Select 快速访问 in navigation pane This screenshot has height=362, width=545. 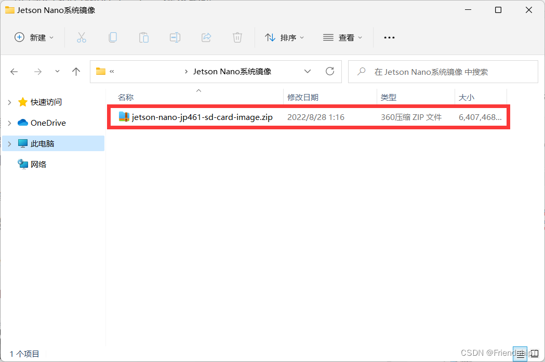[x=46, y=102]
